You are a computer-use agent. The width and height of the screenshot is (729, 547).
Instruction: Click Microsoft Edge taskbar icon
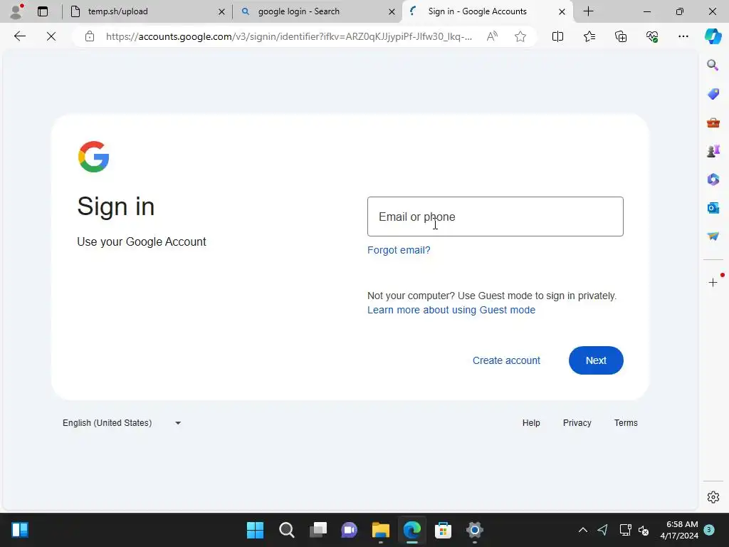pyautogui.click(x=412, y=530)
